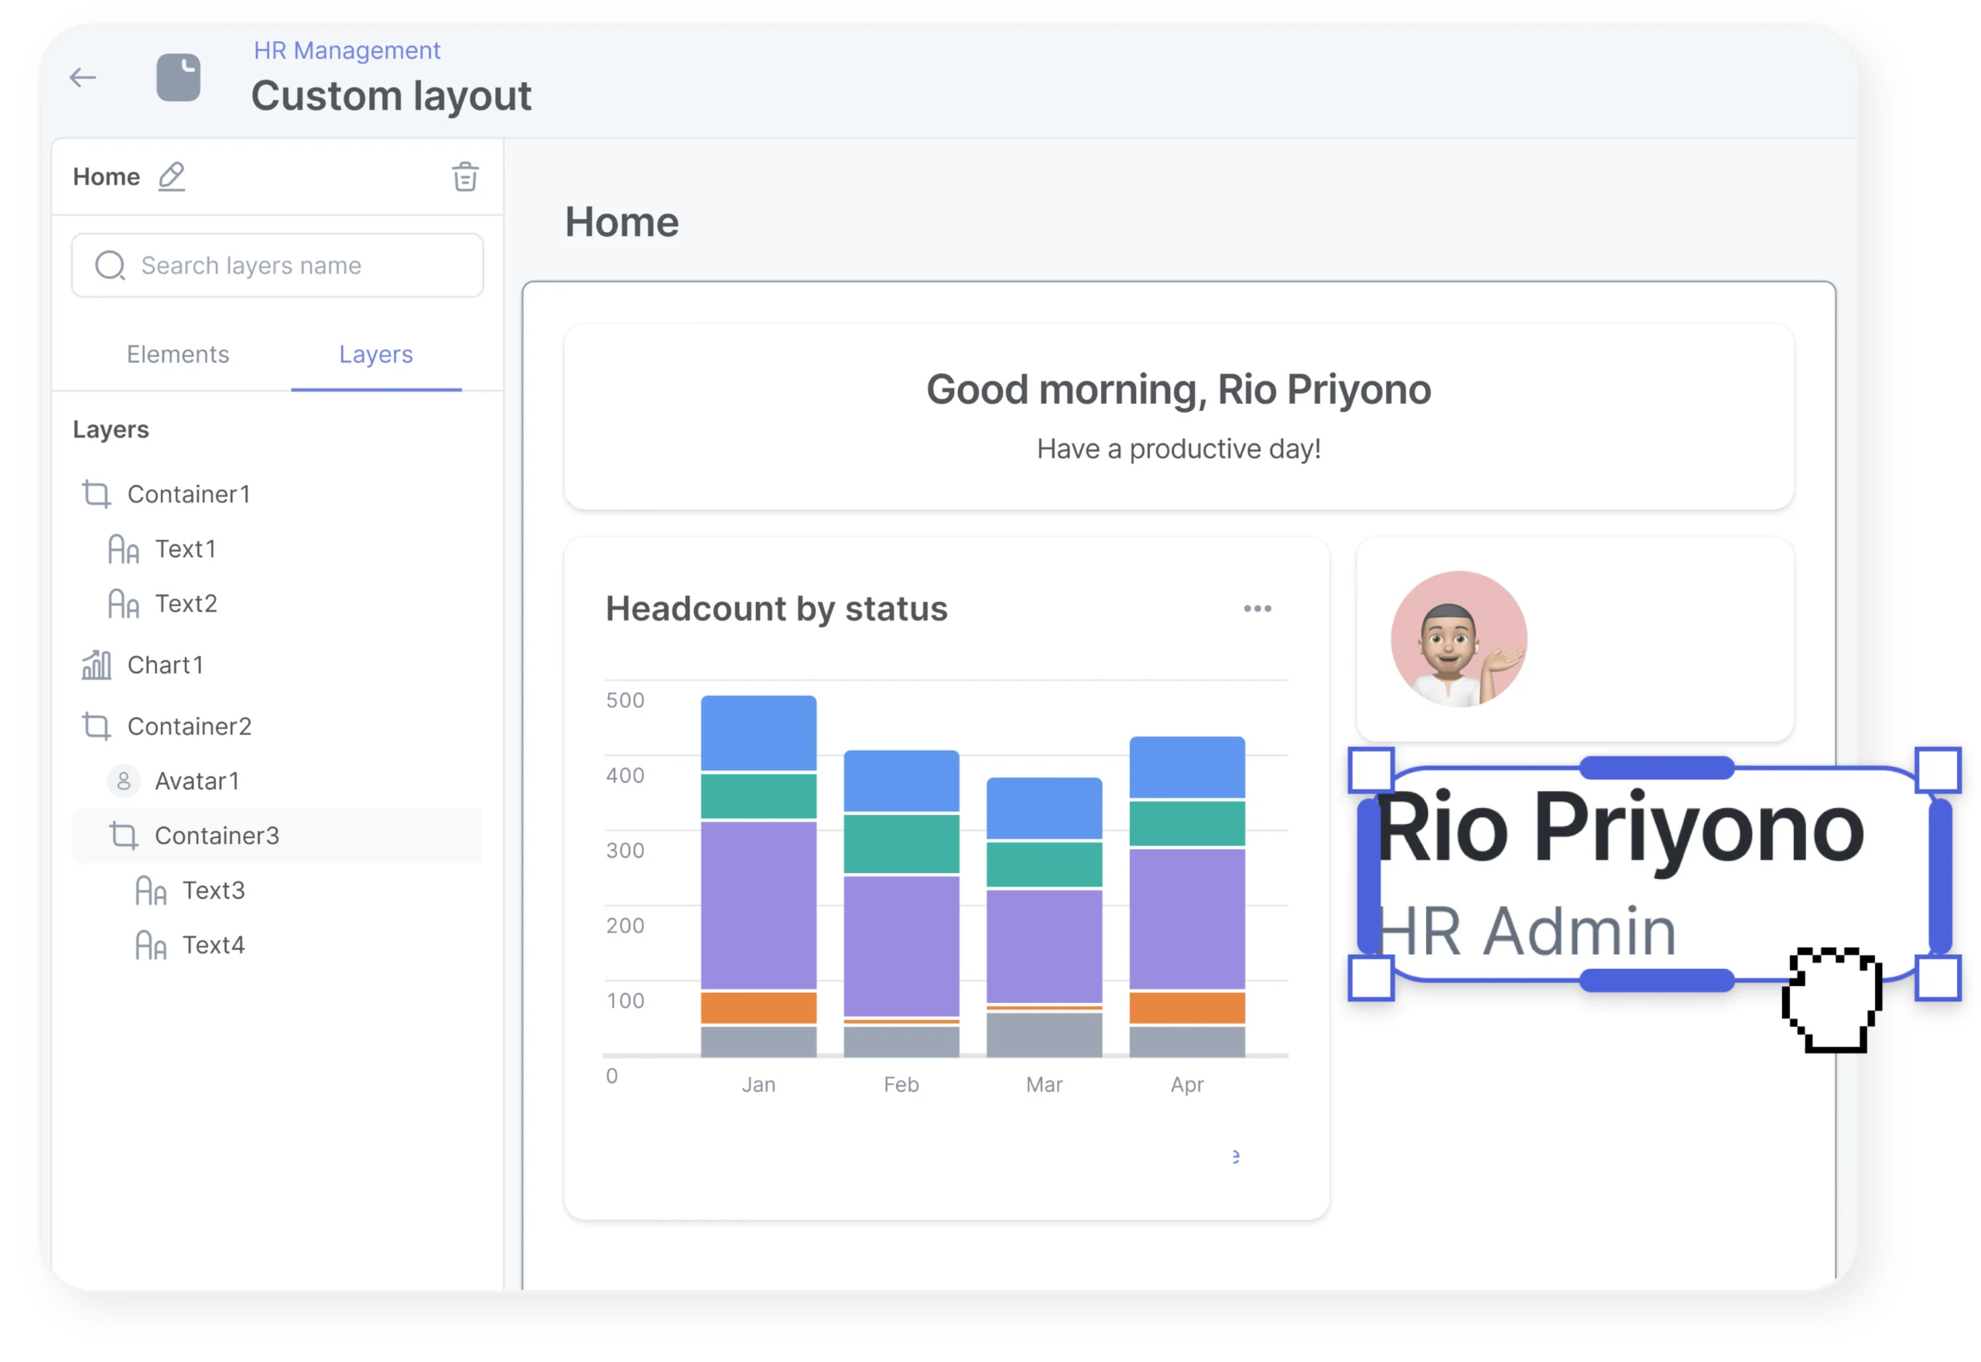Click the Search layers name field
The width and height of the screenshot is (1981, 1362).
[290, 265]
